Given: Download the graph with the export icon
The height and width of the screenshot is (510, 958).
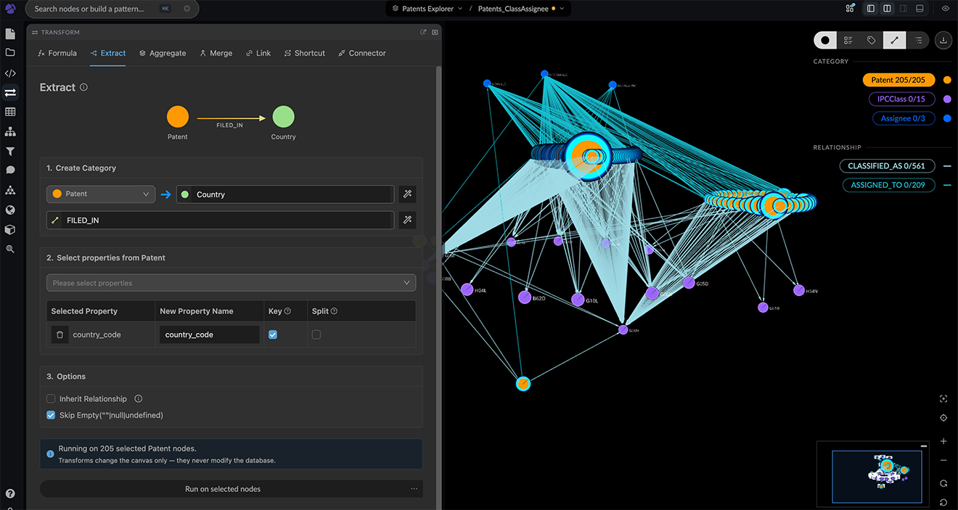Looking at the screenshot, I should (x=943, y=41).
